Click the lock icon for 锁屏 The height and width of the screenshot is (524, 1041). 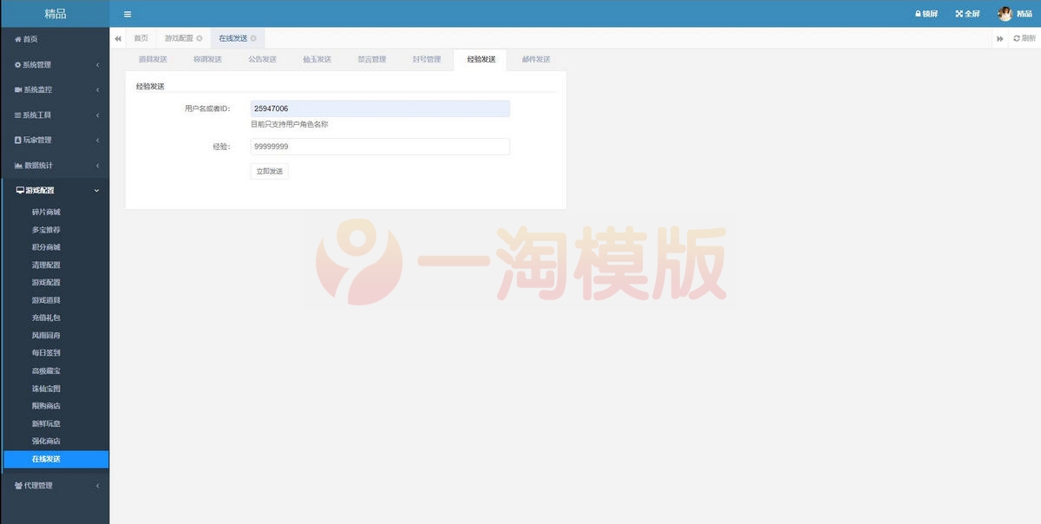pyautogui.click(x=918, y=14)
